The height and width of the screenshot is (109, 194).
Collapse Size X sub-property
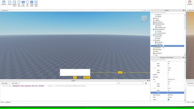coord(154,82)
